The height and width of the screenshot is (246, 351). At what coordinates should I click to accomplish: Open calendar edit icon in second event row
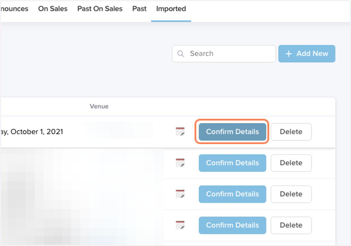180,163
